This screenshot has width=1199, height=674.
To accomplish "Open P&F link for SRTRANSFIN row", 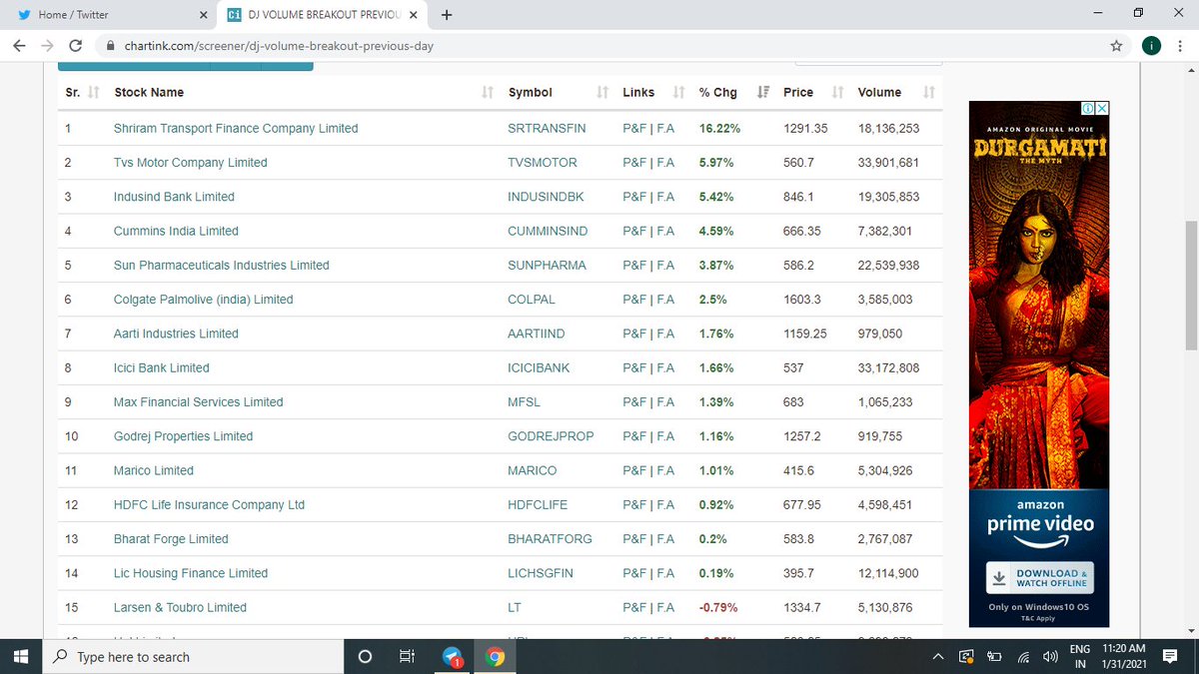I will click(634, 128).
